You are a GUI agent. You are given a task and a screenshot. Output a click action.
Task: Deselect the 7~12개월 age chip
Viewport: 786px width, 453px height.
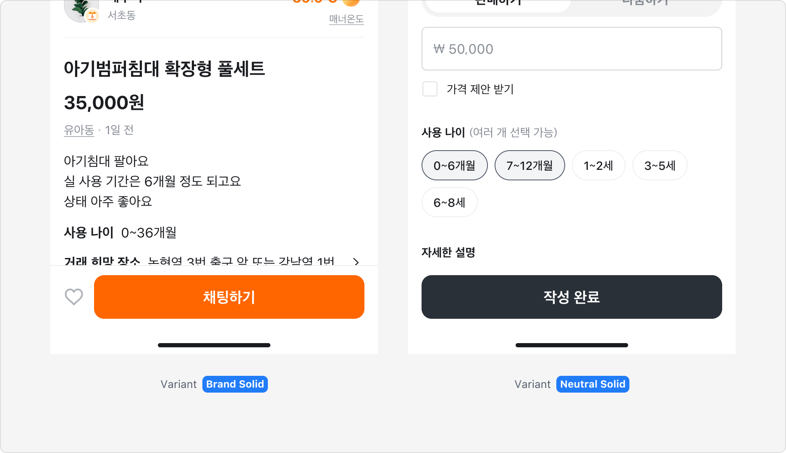[530, 165]
